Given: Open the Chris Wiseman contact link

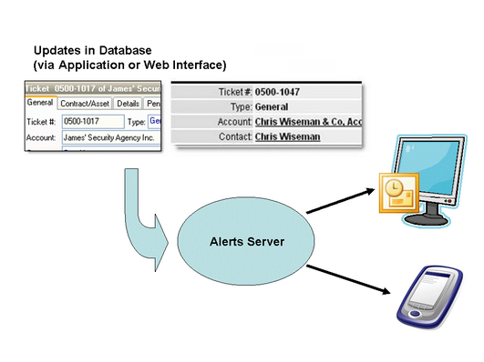Looking at the screenshot, I should tap(287, 136).
